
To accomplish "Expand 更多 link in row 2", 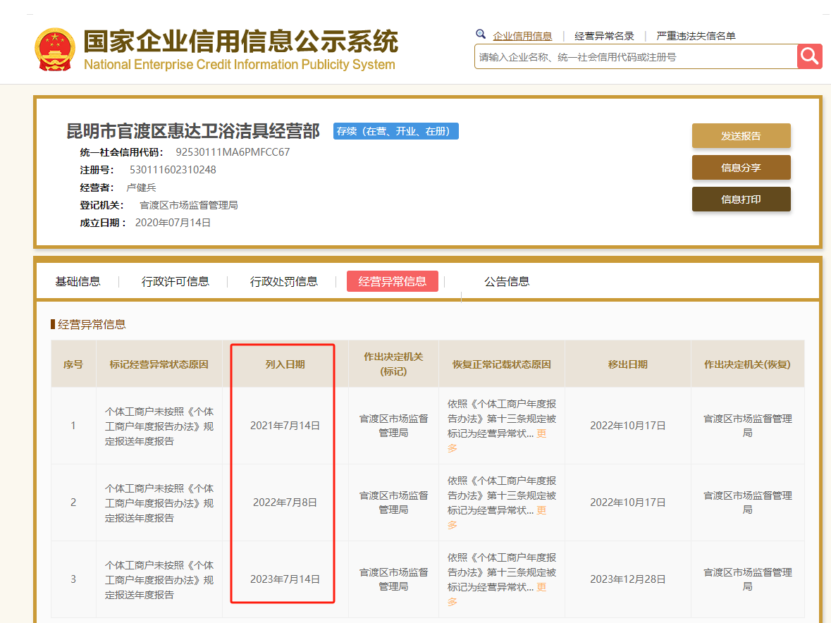I will click(541, 510).
